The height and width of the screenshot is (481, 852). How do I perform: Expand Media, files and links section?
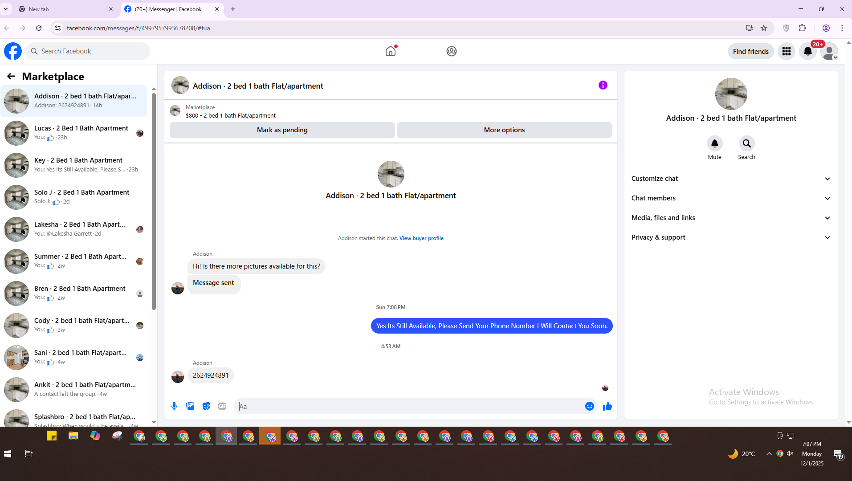pyautogui.click(x=731, y=218)
